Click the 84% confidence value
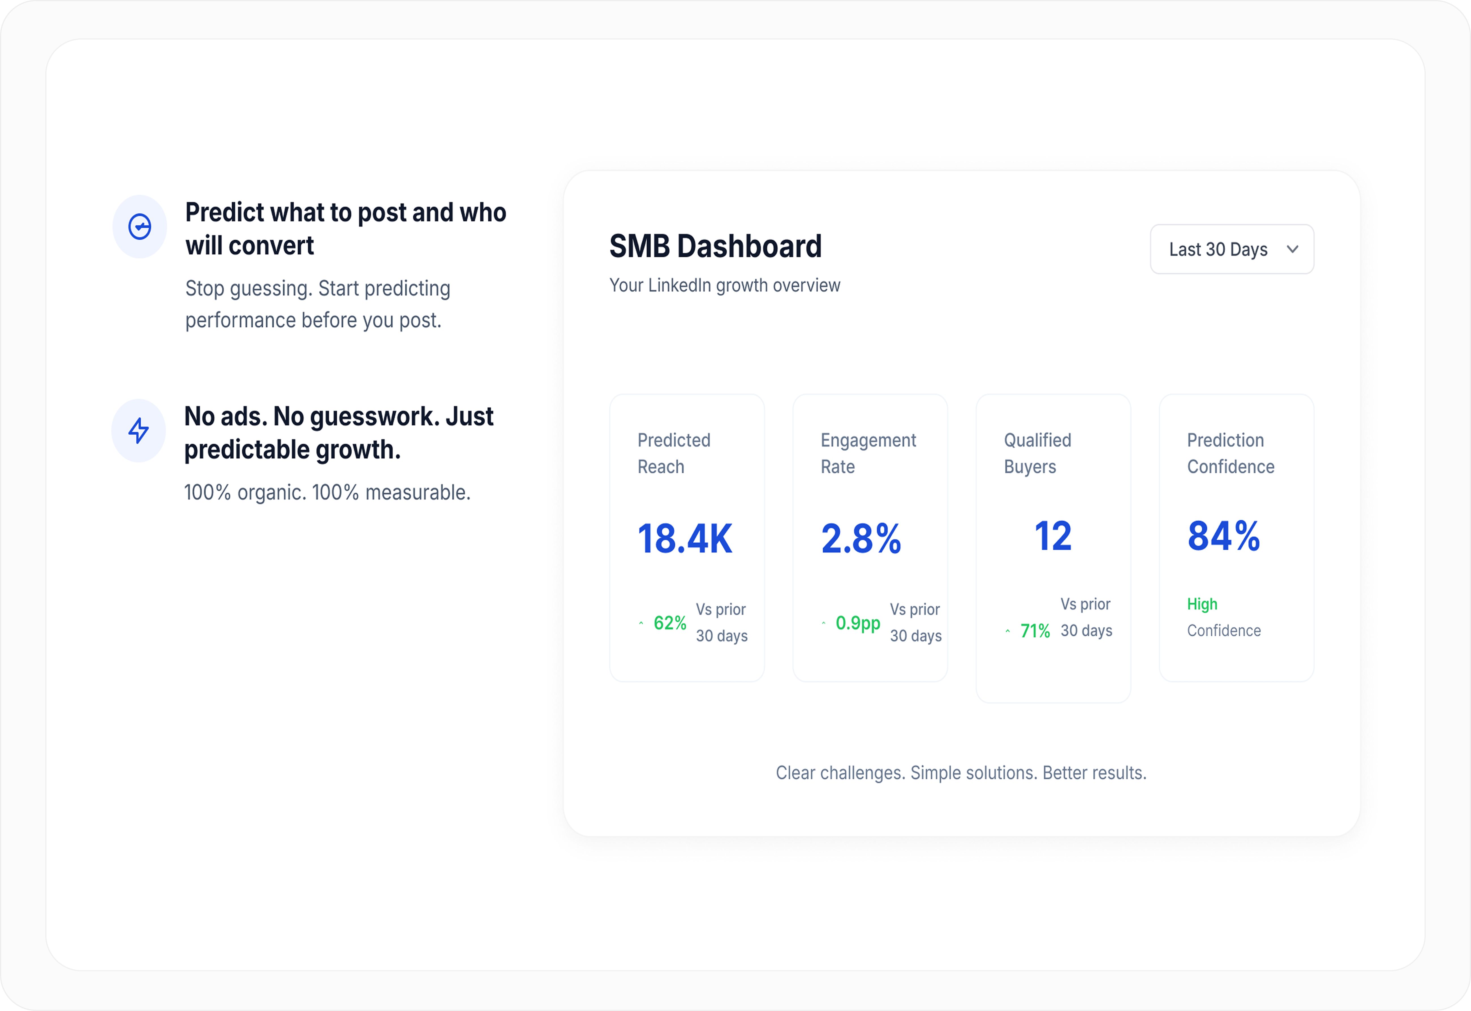1471x1011 pixels. click(x=1223, y=536)
